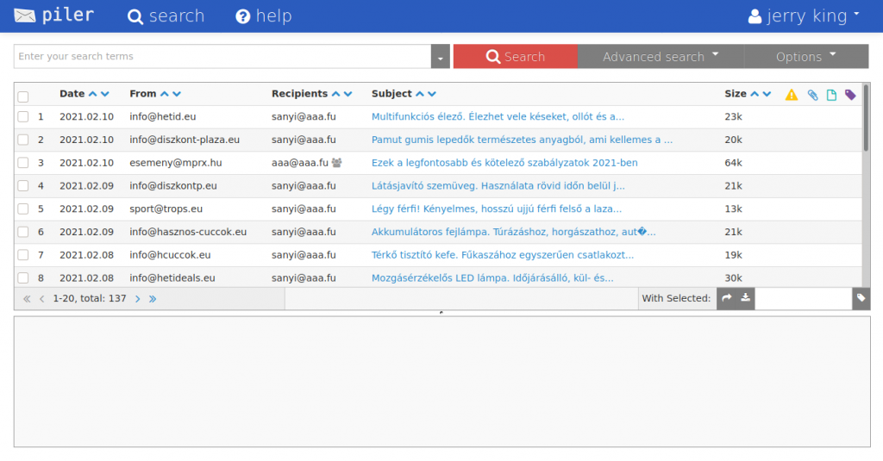Open the Advanced search dropdown
883x461 pixels.
(660, 57)
